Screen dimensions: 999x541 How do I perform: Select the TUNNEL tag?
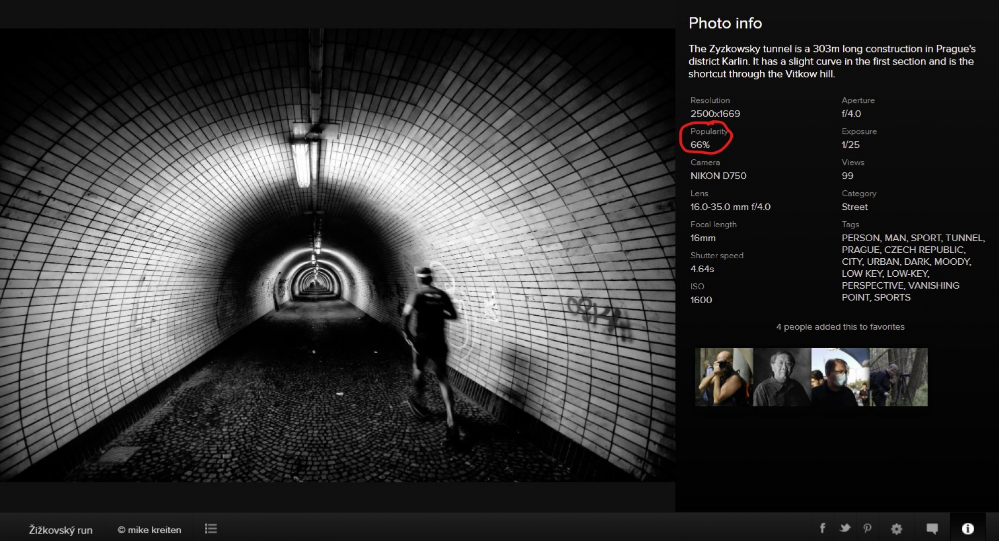(x=964, y=238)
